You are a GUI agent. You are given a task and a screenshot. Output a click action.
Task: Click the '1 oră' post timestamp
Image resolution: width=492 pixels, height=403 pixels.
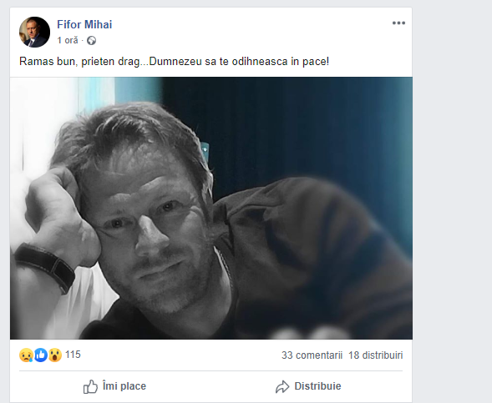[x=68, y=40]
